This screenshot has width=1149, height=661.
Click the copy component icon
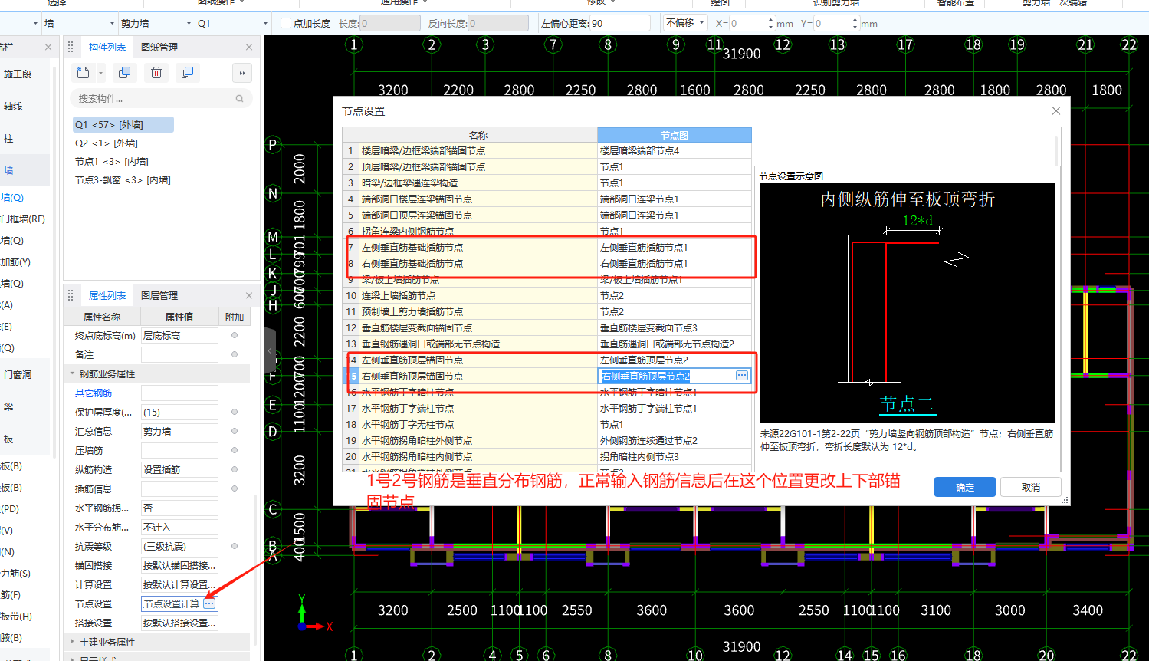[x=124, y=73]
